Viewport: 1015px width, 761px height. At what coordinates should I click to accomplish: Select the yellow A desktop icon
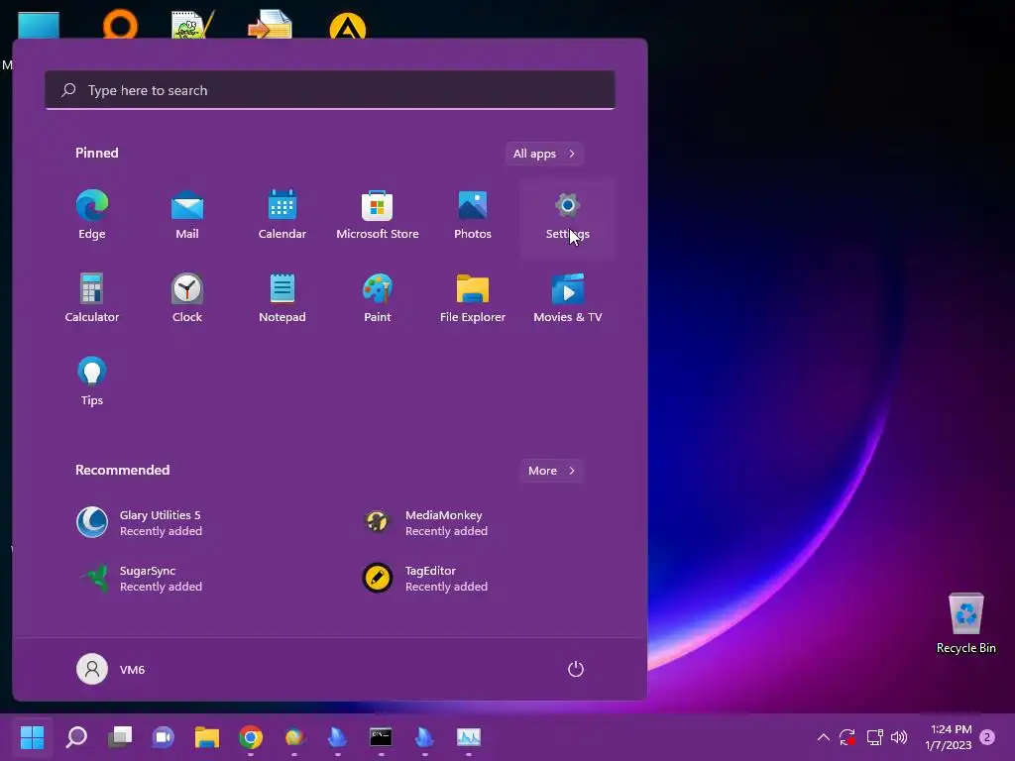[348, 26]
